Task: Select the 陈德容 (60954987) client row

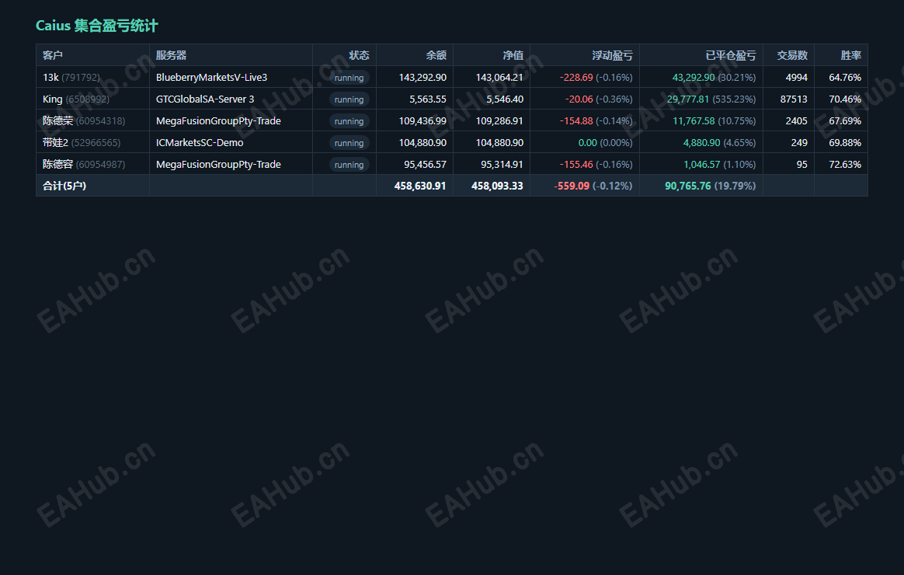Action: pos(452,165)
